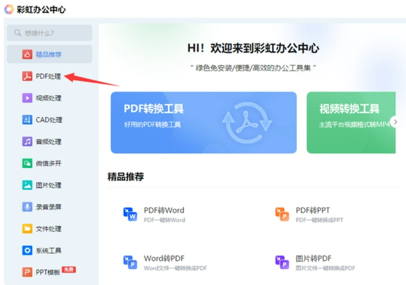Launch the 图片转PDF converter entry
The width and height of the screenshot is (406, 285).
coord(315,262)
